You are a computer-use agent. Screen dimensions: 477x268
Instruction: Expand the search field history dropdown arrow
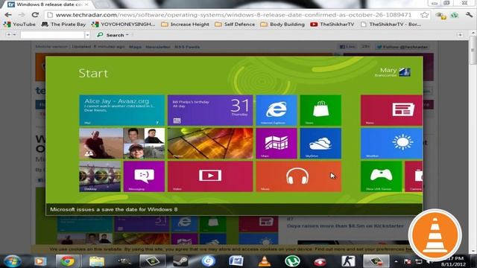click(x=88, y=35)
